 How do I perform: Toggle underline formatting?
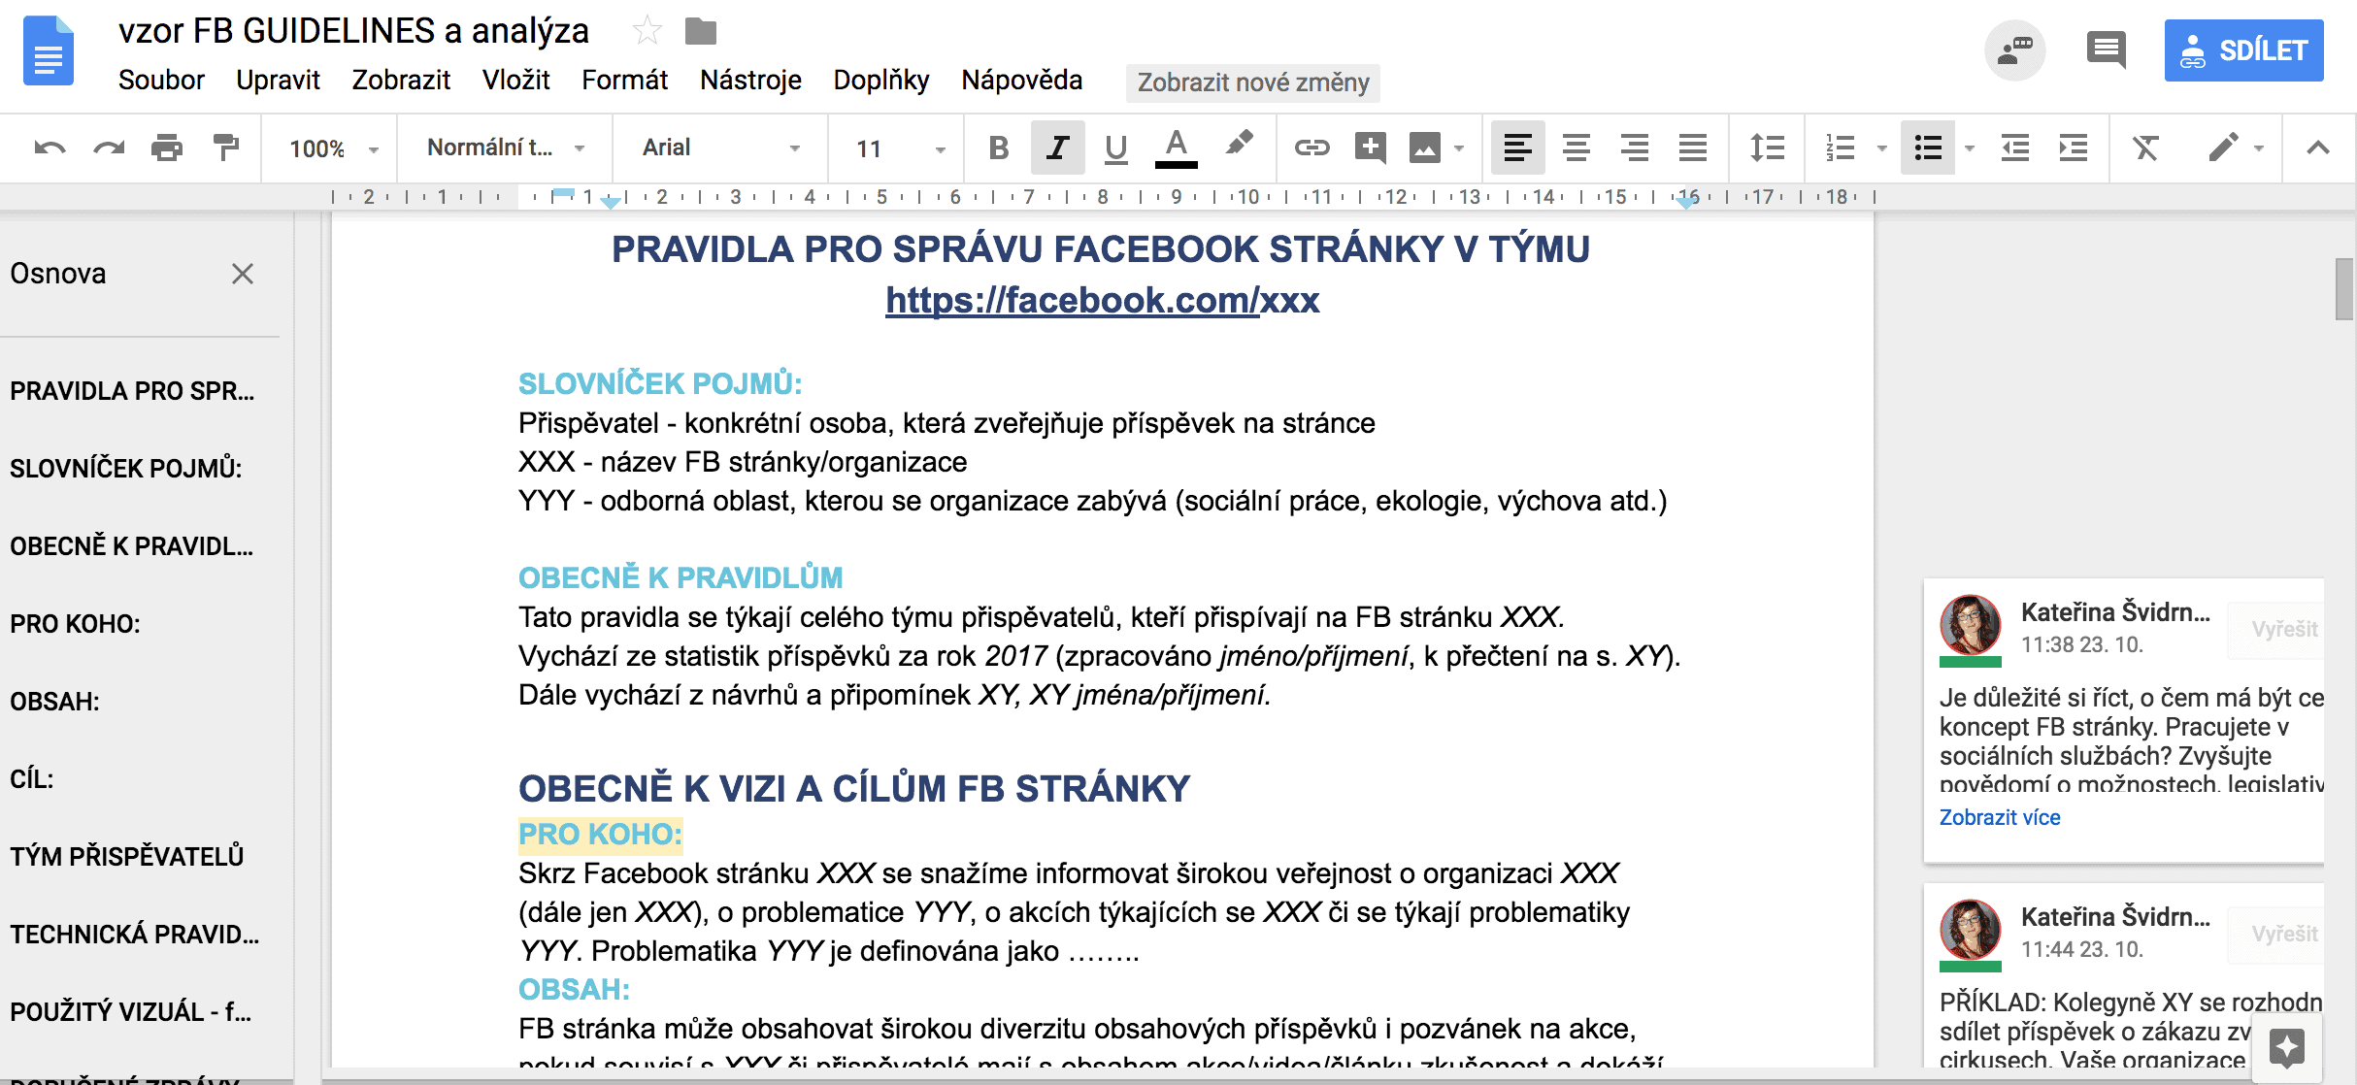[1116, 148]
